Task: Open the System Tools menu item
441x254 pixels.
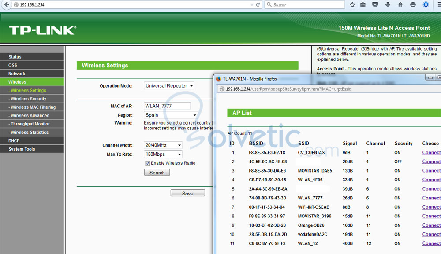Action: coord(32,149)
